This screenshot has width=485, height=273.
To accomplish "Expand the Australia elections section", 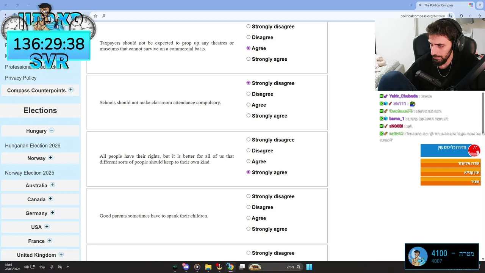I will [52, 185].
